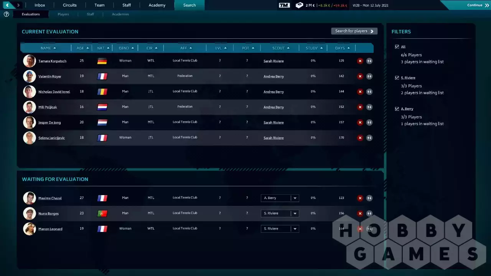Screen dimensions: 491x276
Task: Click the swap arrows icon for Valentin Royer
Action: [x=369, y=76]
